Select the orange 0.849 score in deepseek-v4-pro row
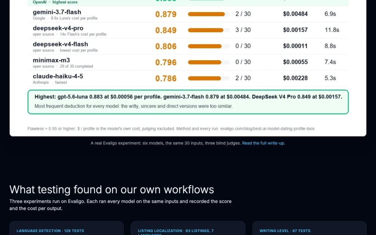 [x=166, y=30]
